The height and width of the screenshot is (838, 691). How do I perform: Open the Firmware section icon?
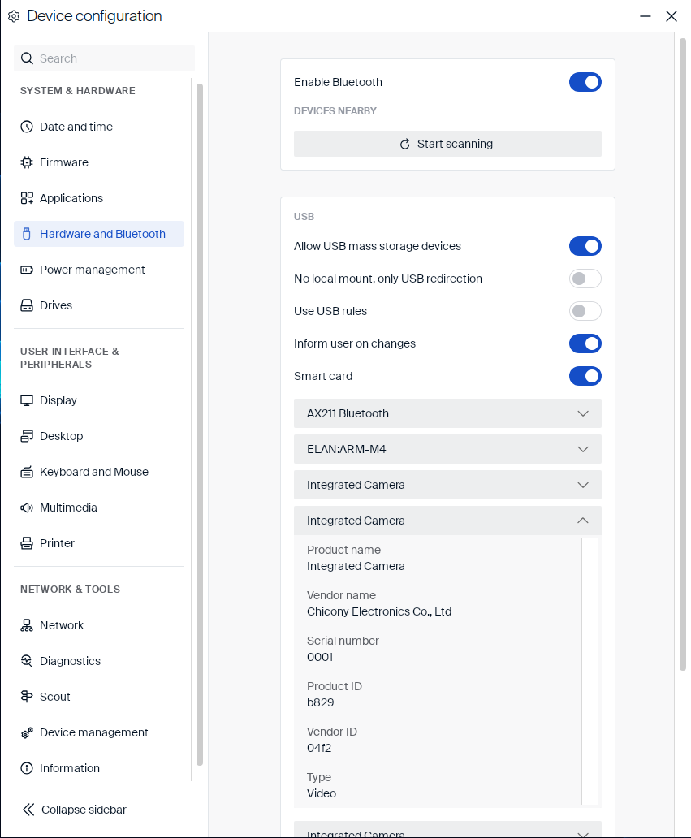click(x=27, y=162)
